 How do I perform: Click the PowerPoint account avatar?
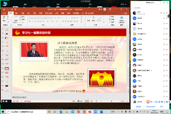point(105,9)
